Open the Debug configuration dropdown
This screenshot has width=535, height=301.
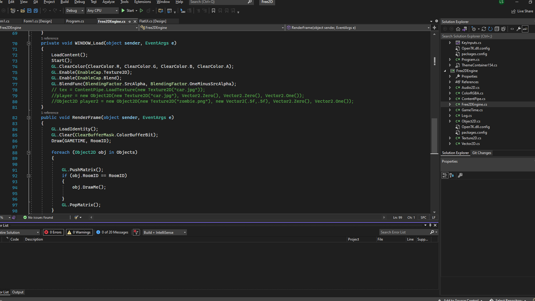pos(75,11)
